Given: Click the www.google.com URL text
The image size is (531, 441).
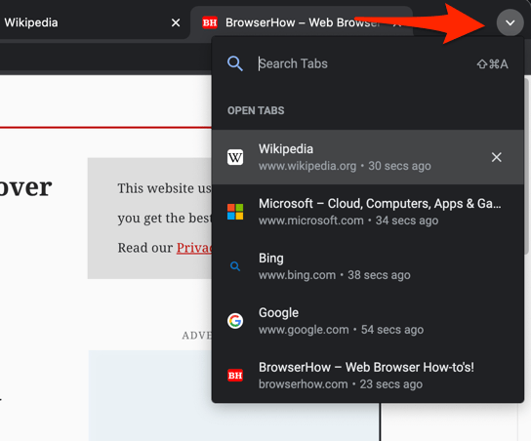Looking at the screenshot, I should 304,330.
